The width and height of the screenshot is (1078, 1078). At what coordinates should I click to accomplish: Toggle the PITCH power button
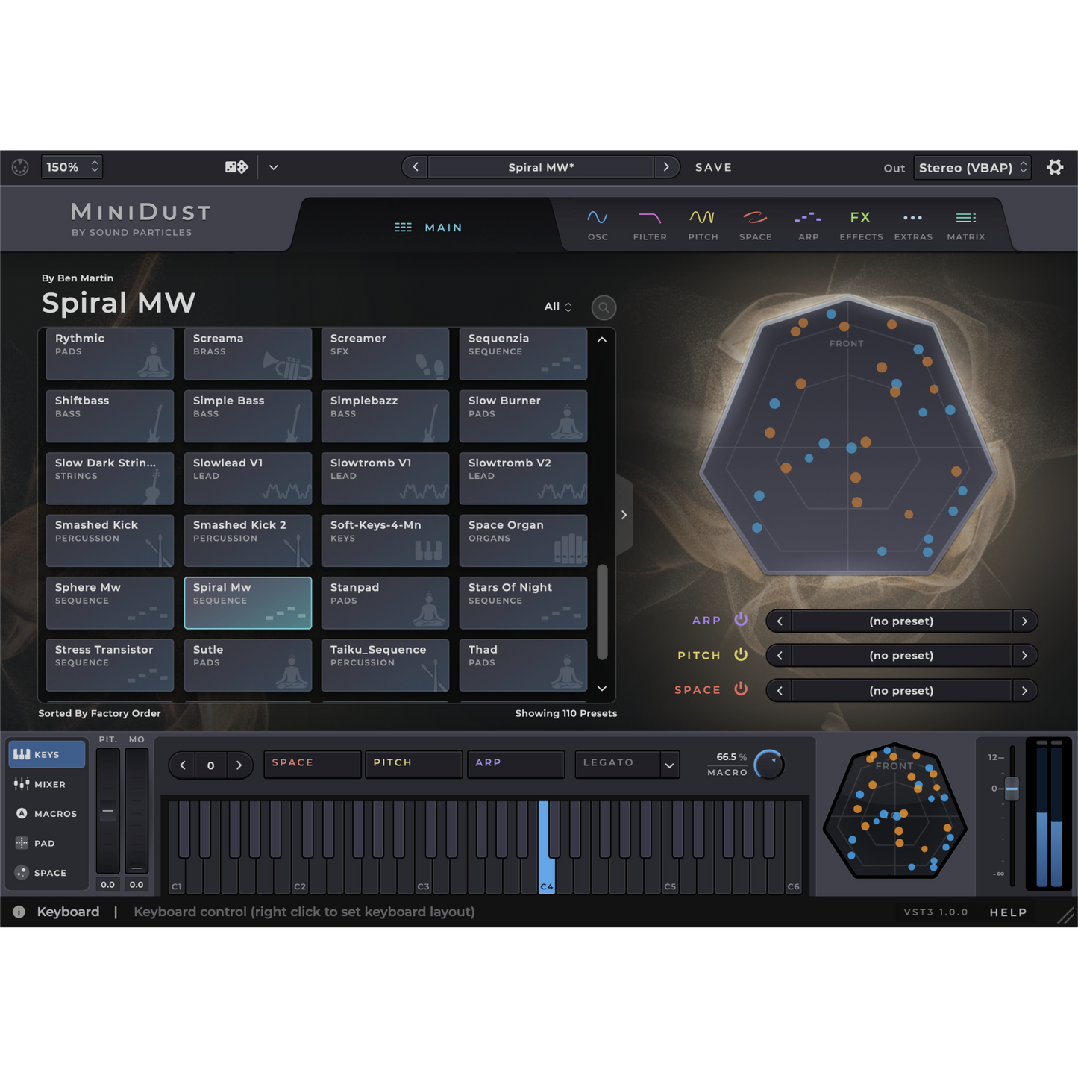(x=741, y=654)
